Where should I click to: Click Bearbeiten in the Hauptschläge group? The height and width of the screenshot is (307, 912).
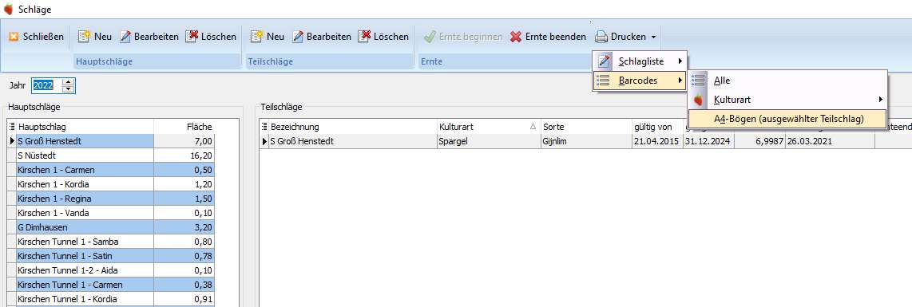coord(149,37)
